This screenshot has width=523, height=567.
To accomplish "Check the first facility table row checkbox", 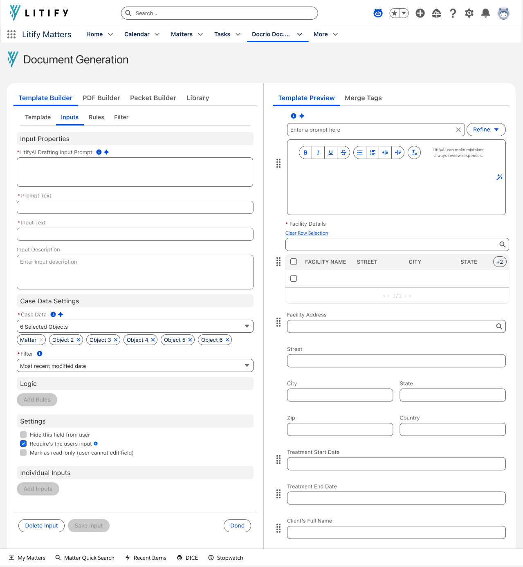I will [294, 278].
